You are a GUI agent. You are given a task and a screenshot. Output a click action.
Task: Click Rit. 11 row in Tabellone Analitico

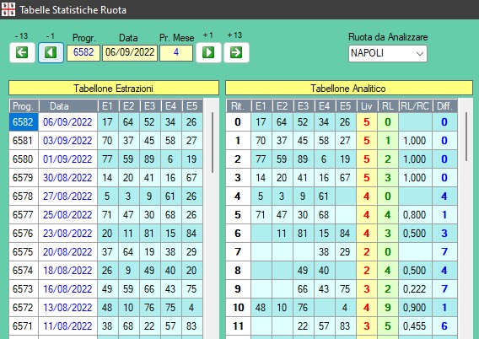(342, 326)
